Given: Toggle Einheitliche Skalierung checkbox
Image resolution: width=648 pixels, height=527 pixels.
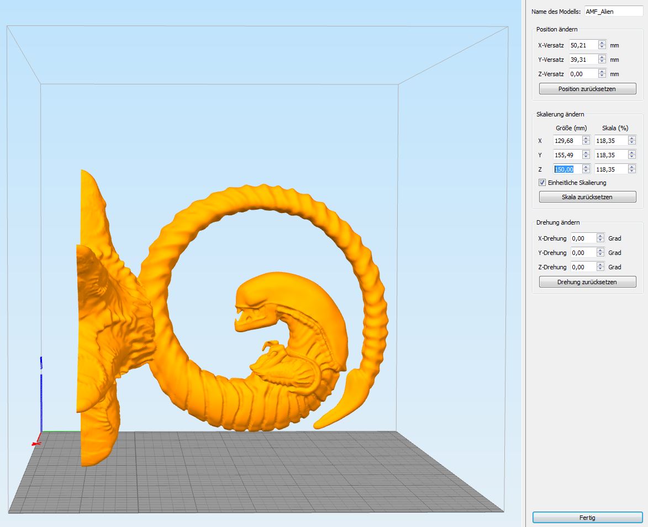Looking at the screenshot, I should pyautogui.click(x=542, y=183).
